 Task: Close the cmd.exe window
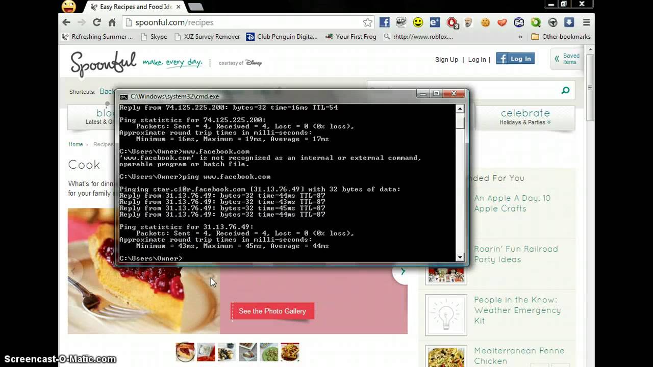click(x=454, y=93)
